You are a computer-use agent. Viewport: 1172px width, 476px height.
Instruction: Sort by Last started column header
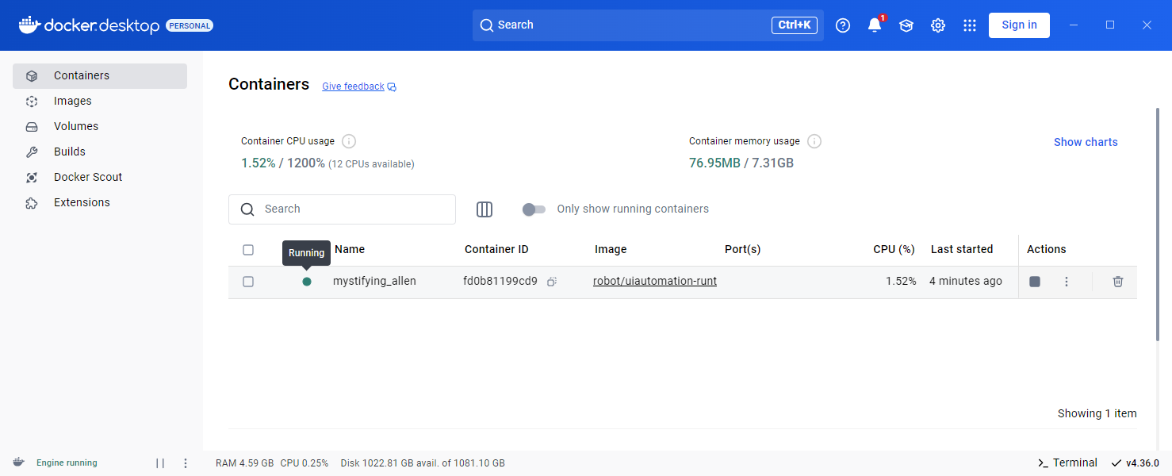pyautogui.click(x=962, y=249)
